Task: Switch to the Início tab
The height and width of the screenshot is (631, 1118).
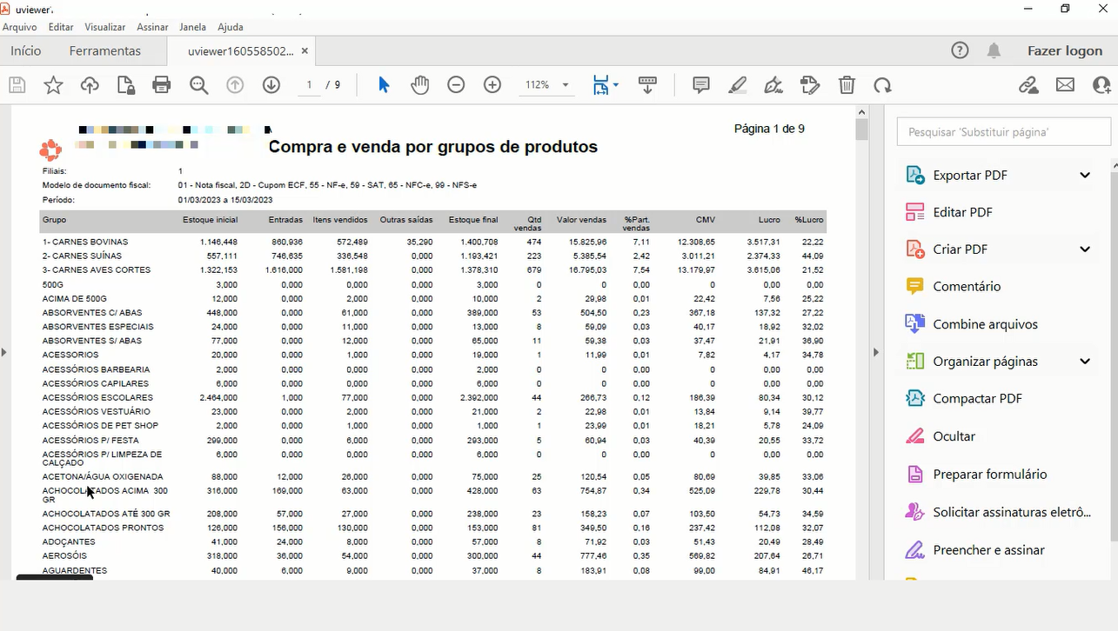Action: click(26, 51)
